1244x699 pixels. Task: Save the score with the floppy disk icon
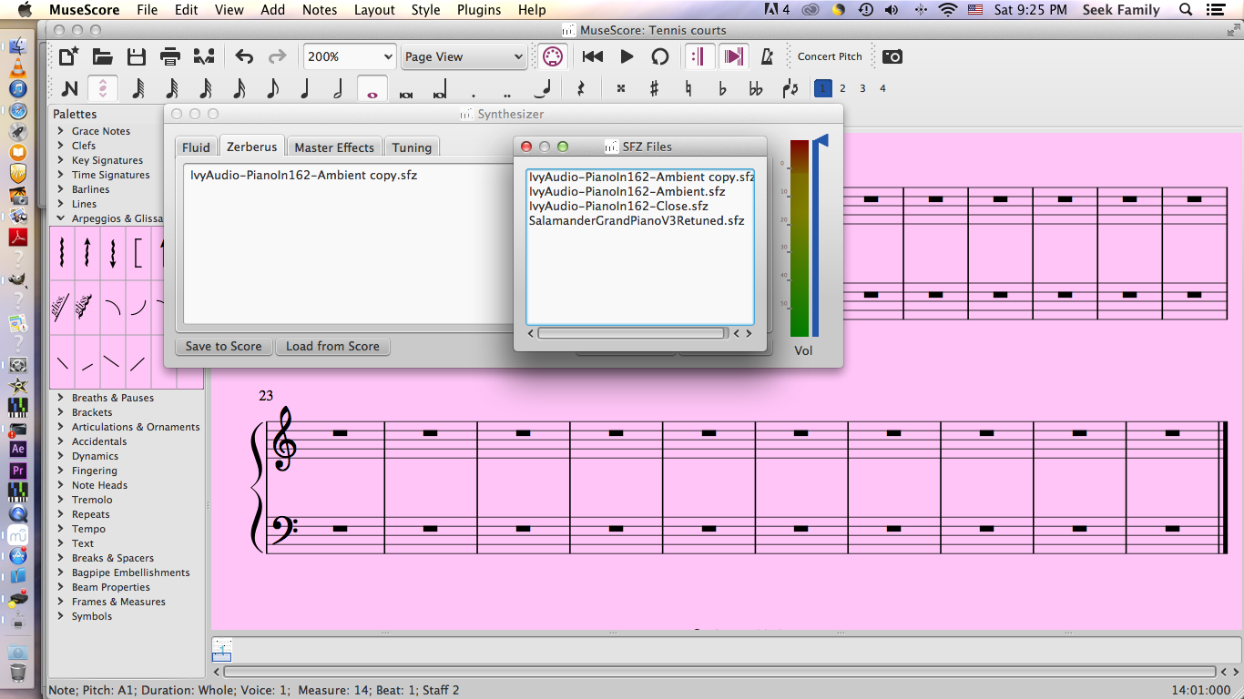point(137,56)
